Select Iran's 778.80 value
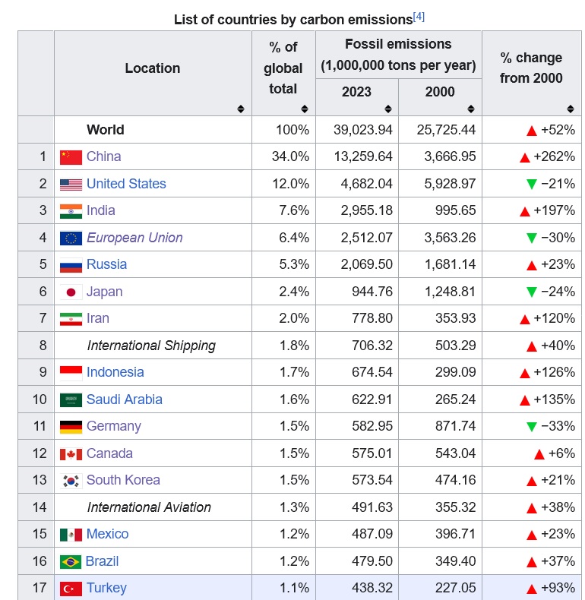The height and width of the screenshot is (600, 585). point(372,318)
